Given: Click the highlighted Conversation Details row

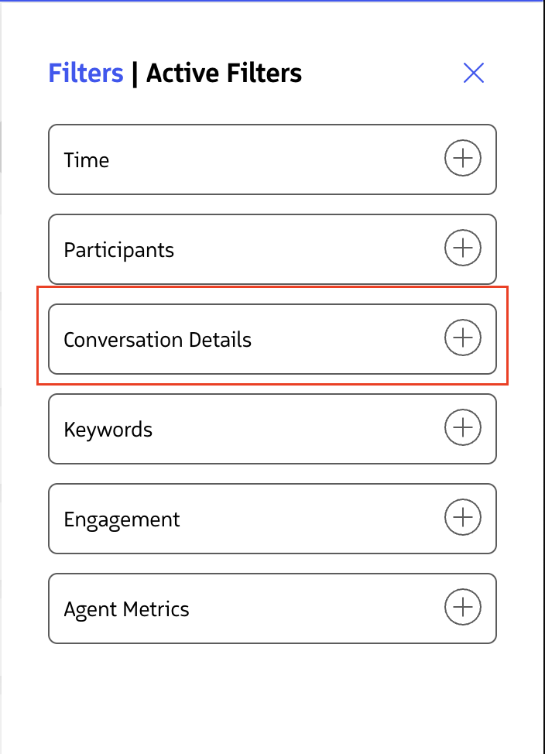Looking at the screenshot, I should coord(272,338).
